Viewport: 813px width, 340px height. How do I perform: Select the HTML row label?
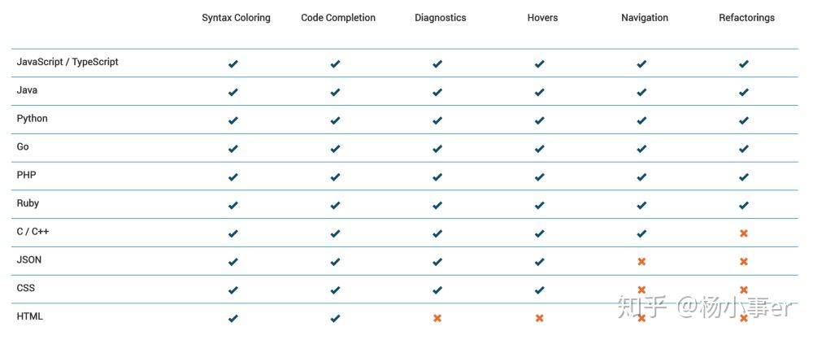click(x=30, y=316)
